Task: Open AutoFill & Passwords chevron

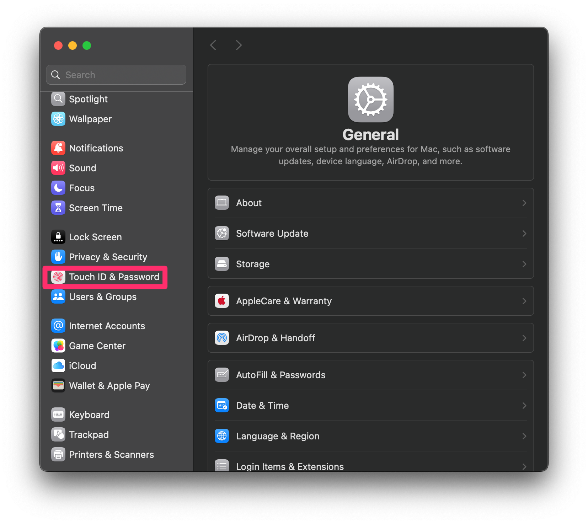Action: click(x=524, y=375)
